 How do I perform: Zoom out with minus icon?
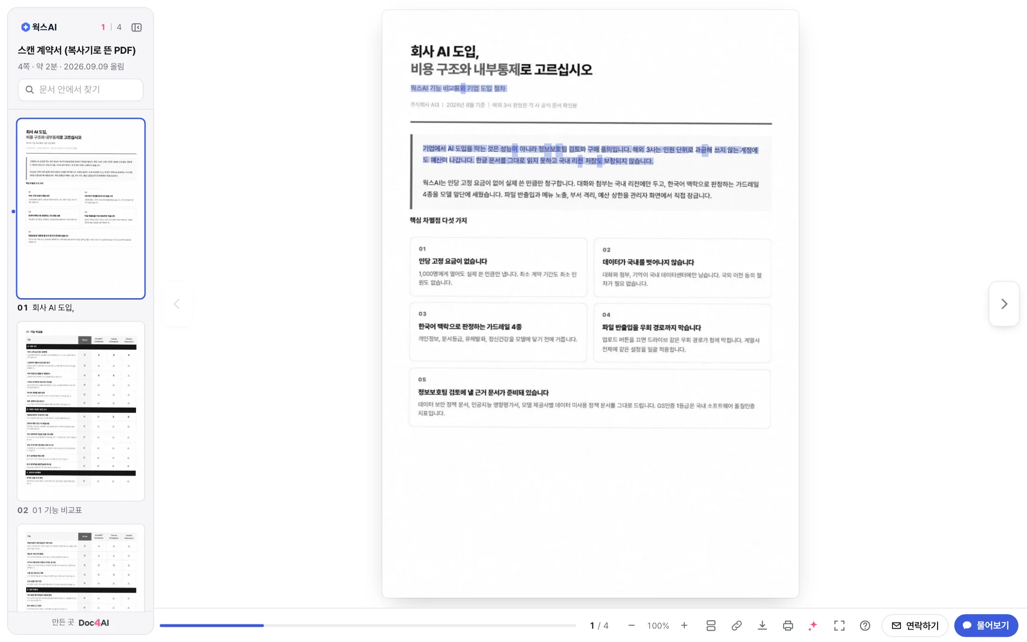click(631, 625)
